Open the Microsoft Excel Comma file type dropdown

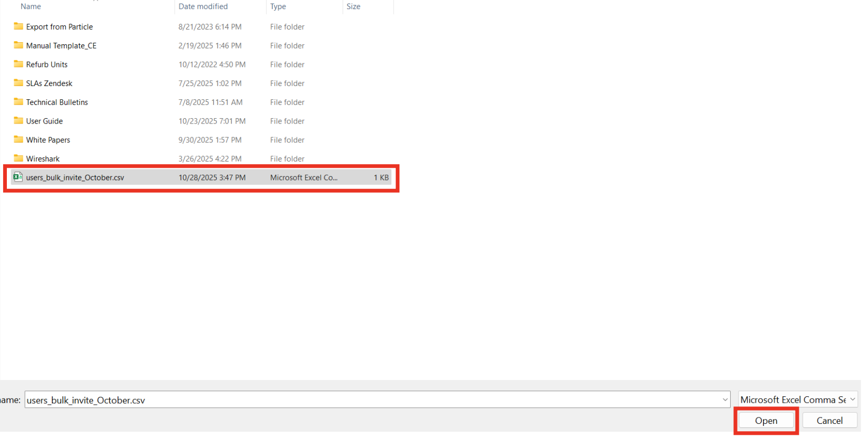(797, 400)
